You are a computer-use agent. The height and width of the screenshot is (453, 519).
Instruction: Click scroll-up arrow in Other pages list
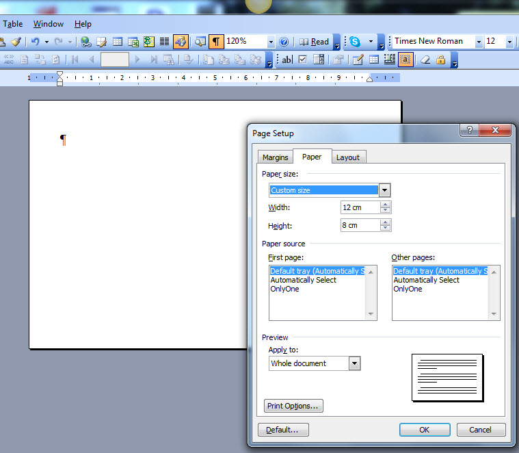tap(494, 272)
